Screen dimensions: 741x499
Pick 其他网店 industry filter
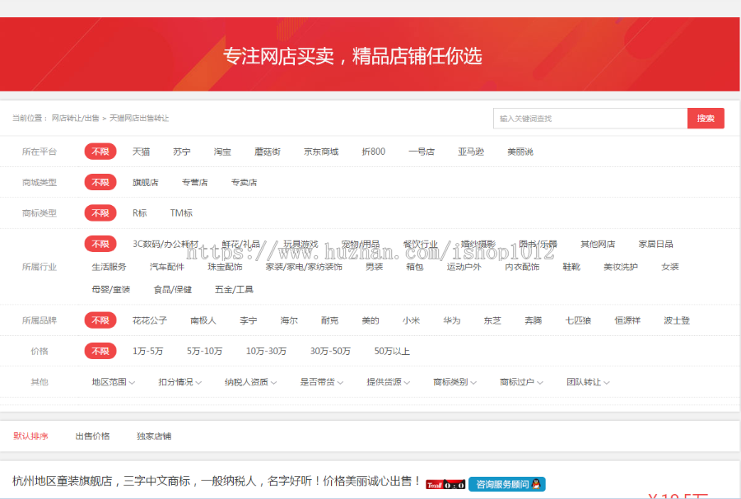coord(598,244)
